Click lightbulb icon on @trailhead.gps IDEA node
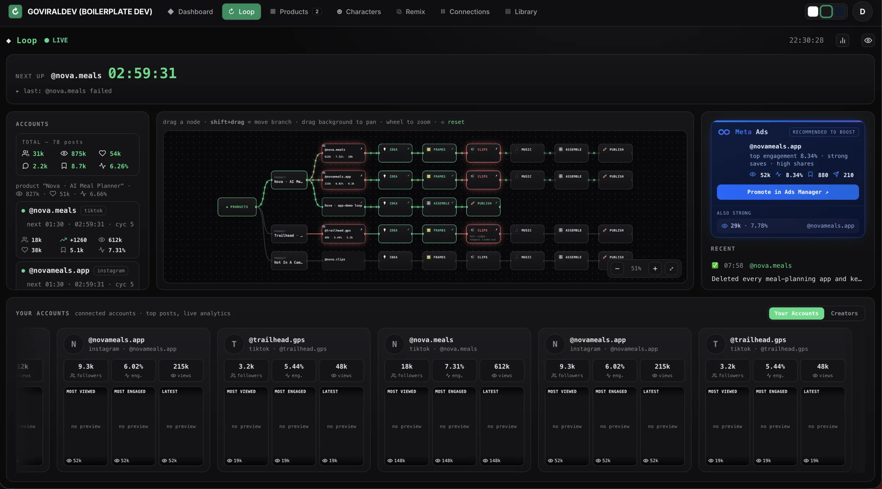 pos(385,230)
